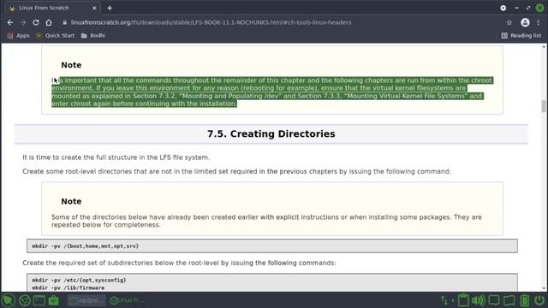548x308 pixels.
Task: Click the mkdir -pv /etc/{opt,sysconfig} line
Action: (79, 280)
